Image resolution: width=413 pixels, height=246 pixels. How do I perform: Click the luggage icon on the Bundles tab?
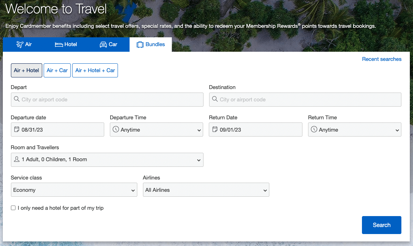tap(140, 44)
